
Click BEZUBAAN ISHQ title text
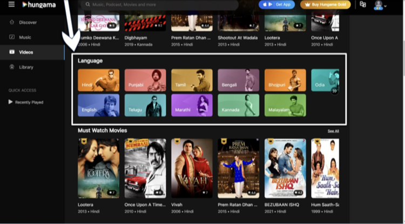coord(282,205)
